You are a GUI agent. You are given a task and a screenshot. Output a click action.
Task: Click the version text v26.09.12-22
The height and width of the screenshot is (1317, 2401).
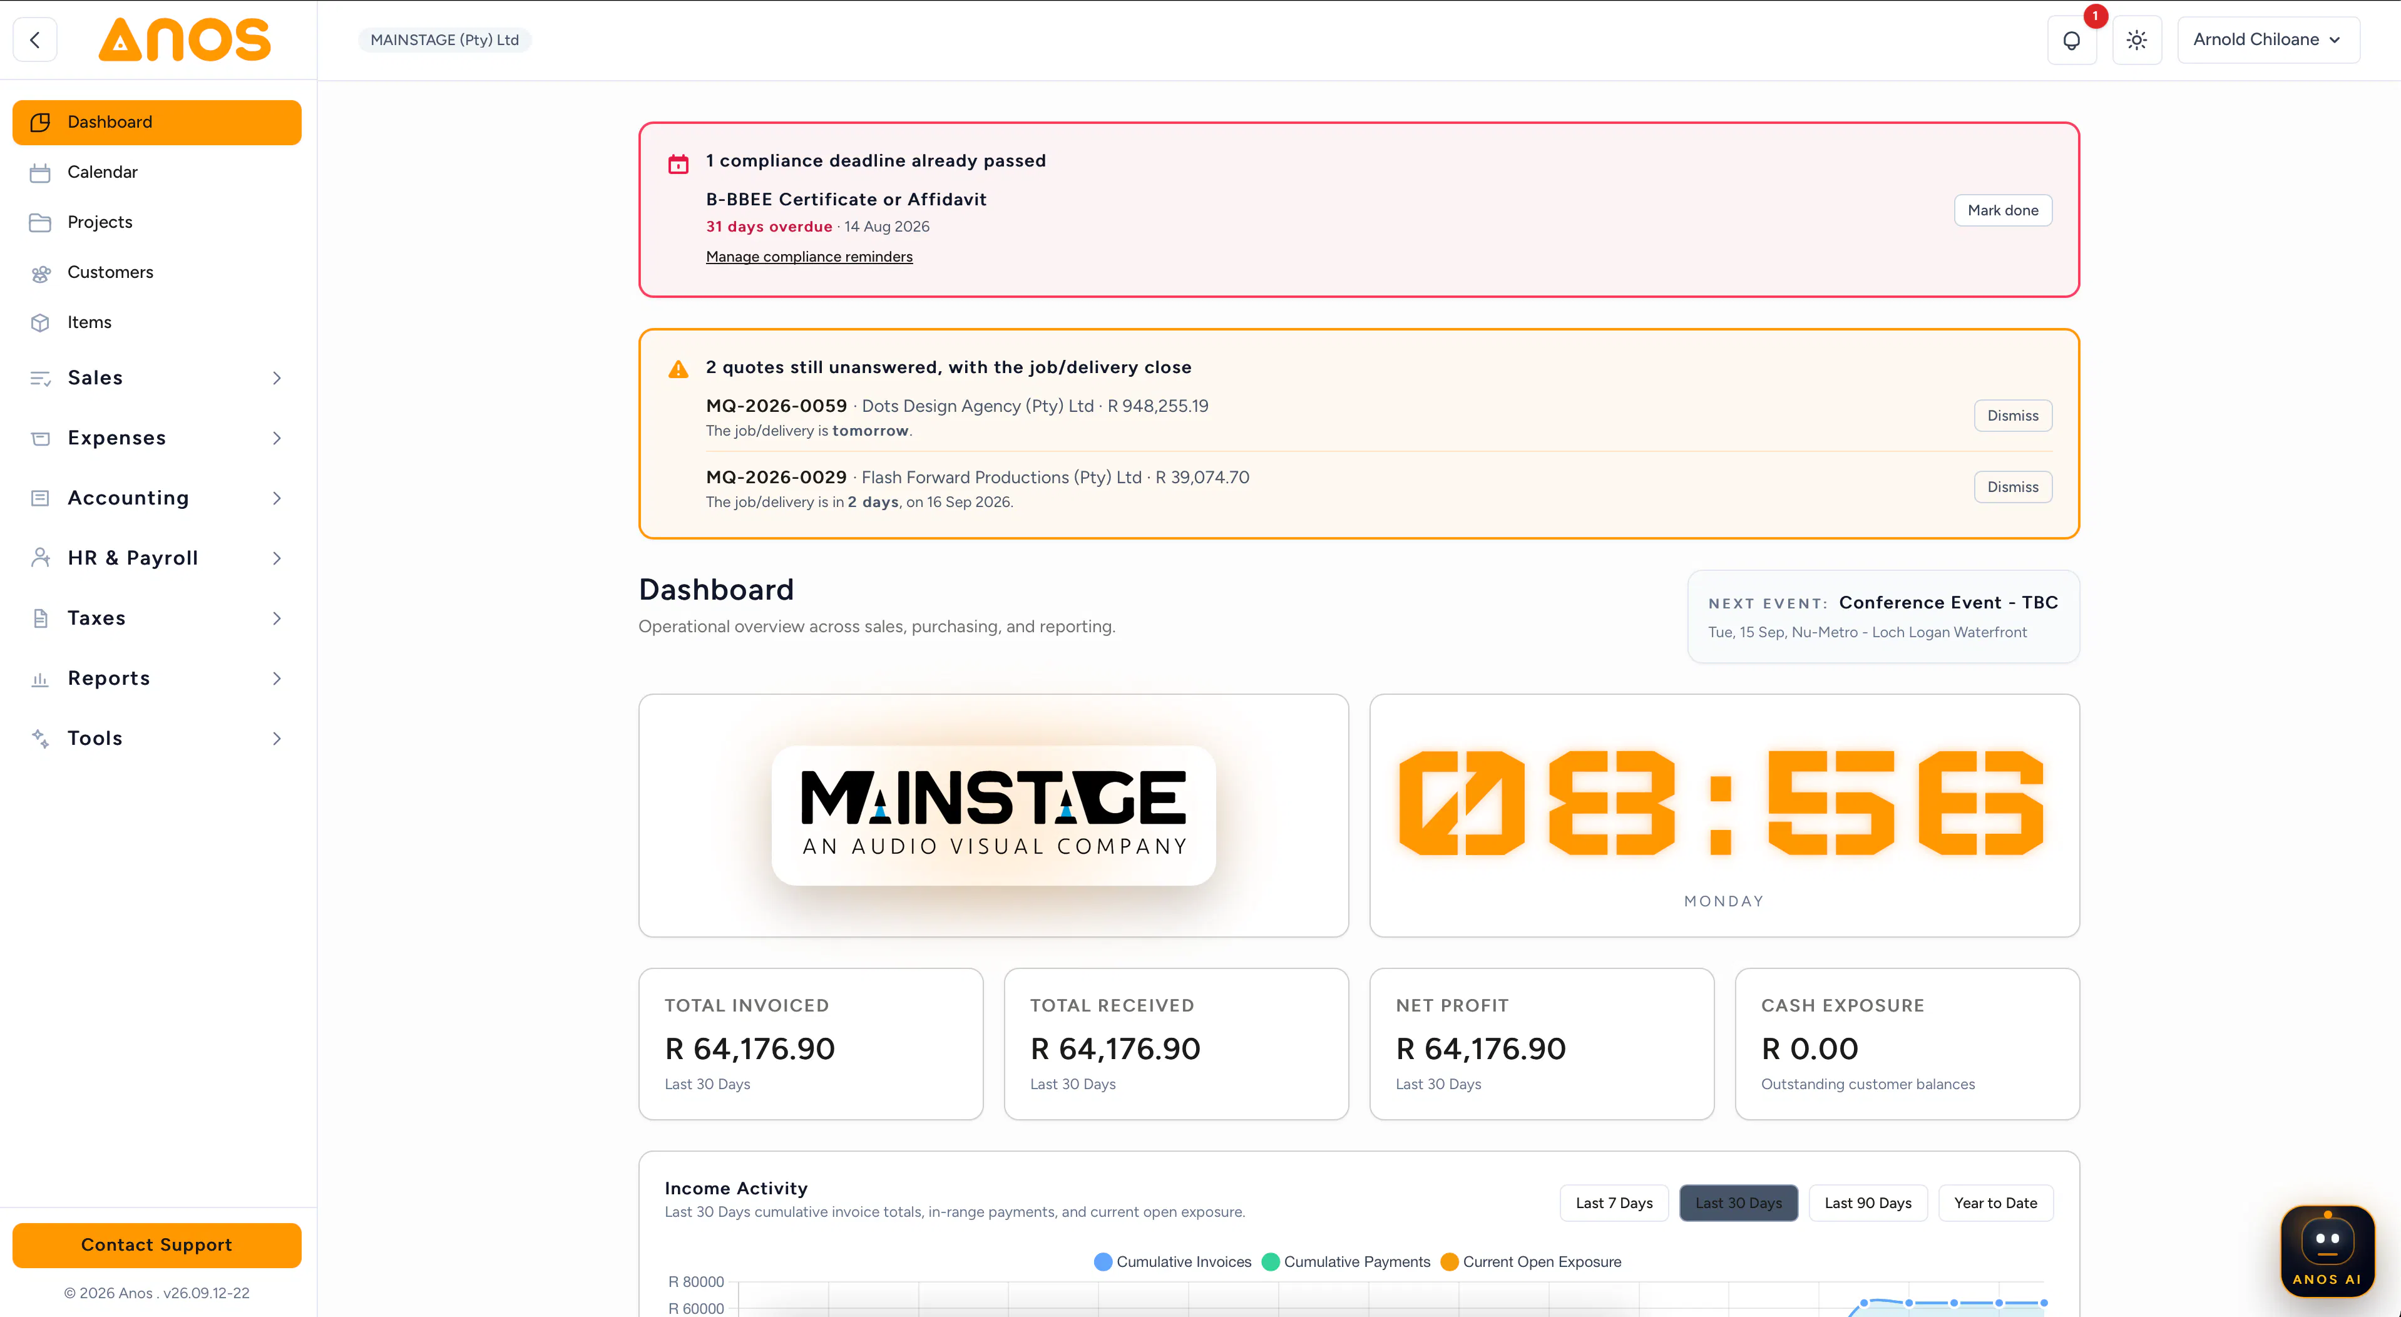click(206, 1294)
